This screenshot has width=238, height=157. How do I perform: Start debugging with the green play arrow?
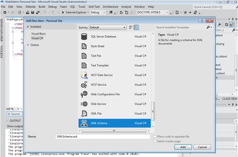tap(63, 12)
